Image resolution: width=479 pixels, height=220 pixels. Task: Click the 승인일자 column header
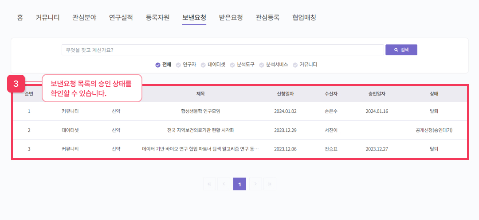[x=377, y=94]
